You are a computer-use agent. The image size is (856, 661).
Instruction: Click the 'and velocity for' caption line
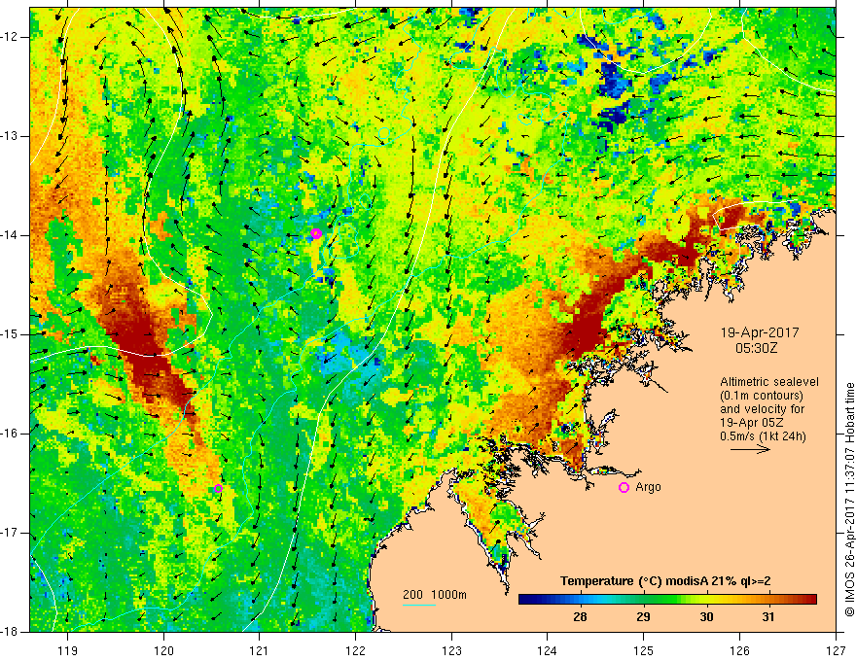click(762, 409)
